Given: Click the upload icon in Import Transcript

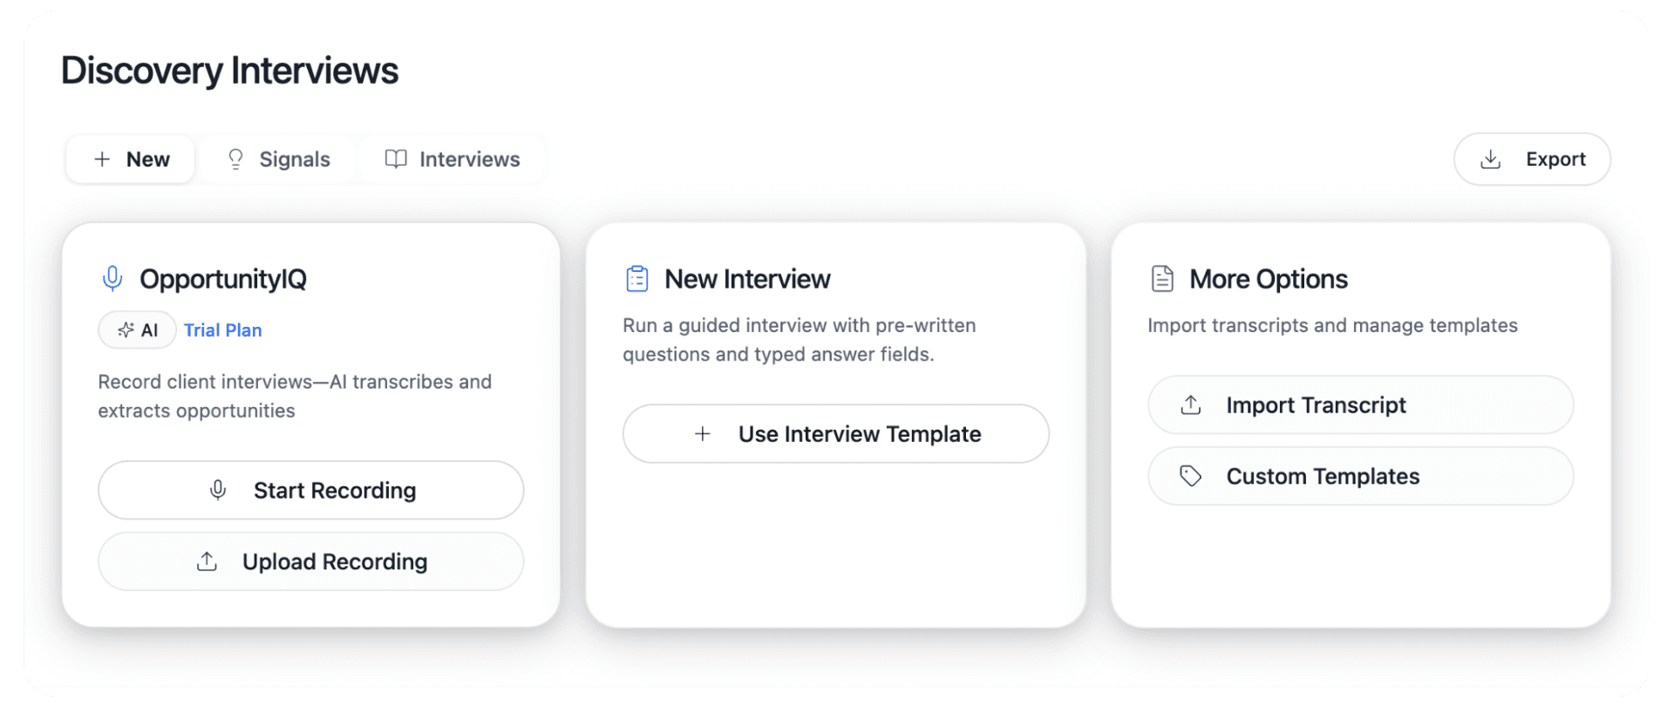Looking at the screenshot, I should click(x=1190, y=404).
